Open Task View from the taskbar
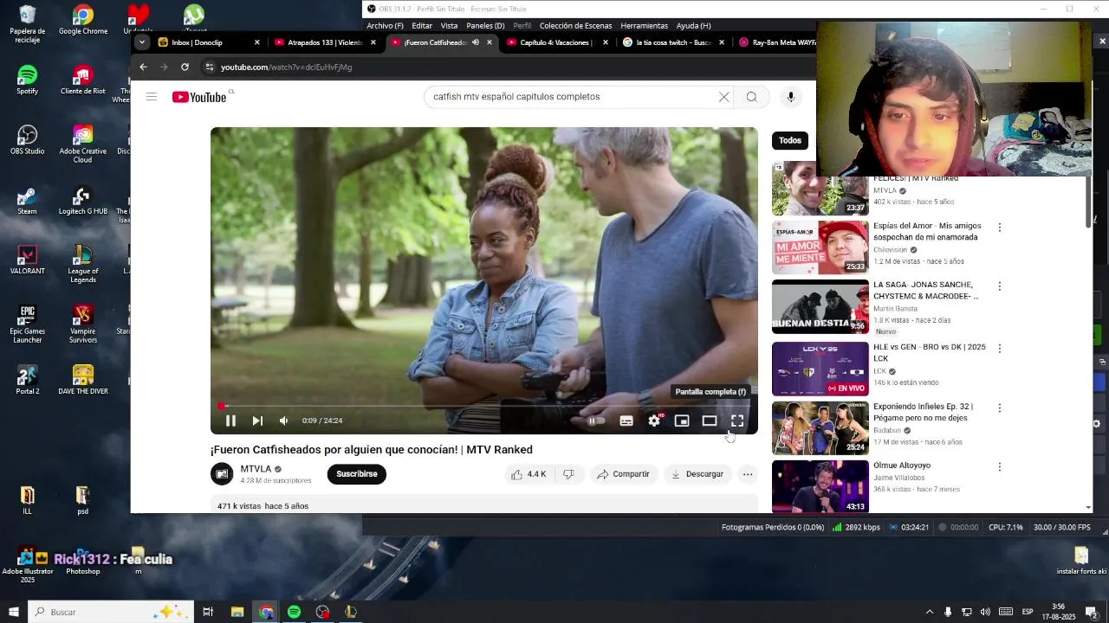 click(208, 612)
